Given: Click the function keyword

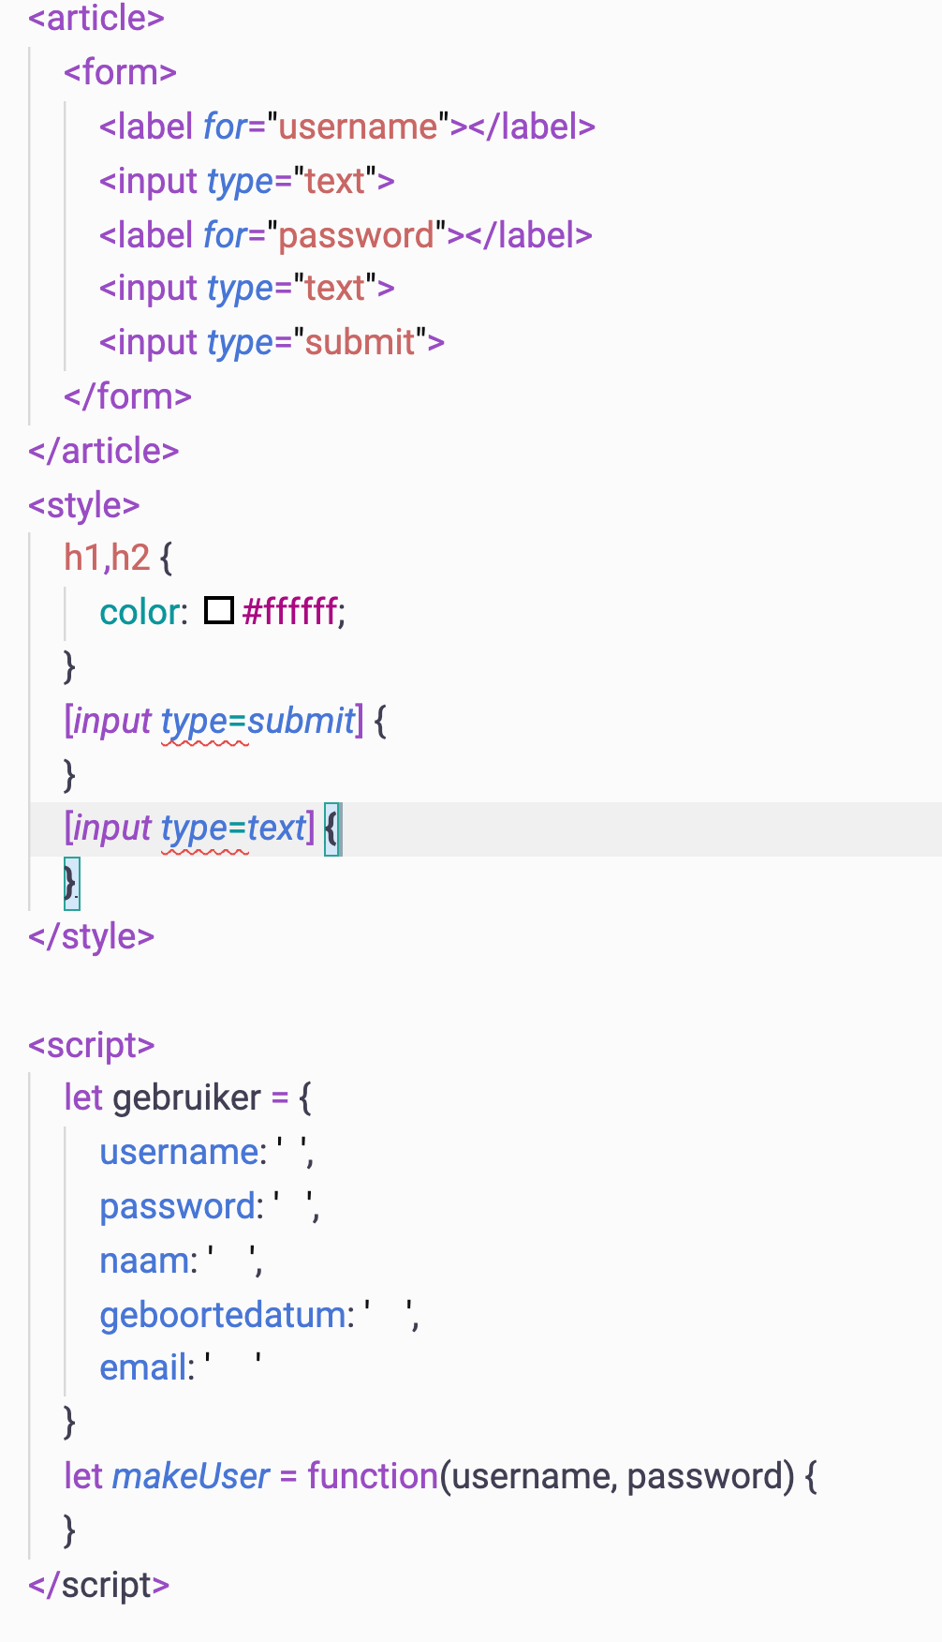Looking at the screenshot, I should point(373,1476).
